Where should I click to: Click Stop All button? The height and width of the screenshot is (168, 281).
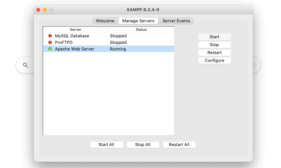click(143, 145)
